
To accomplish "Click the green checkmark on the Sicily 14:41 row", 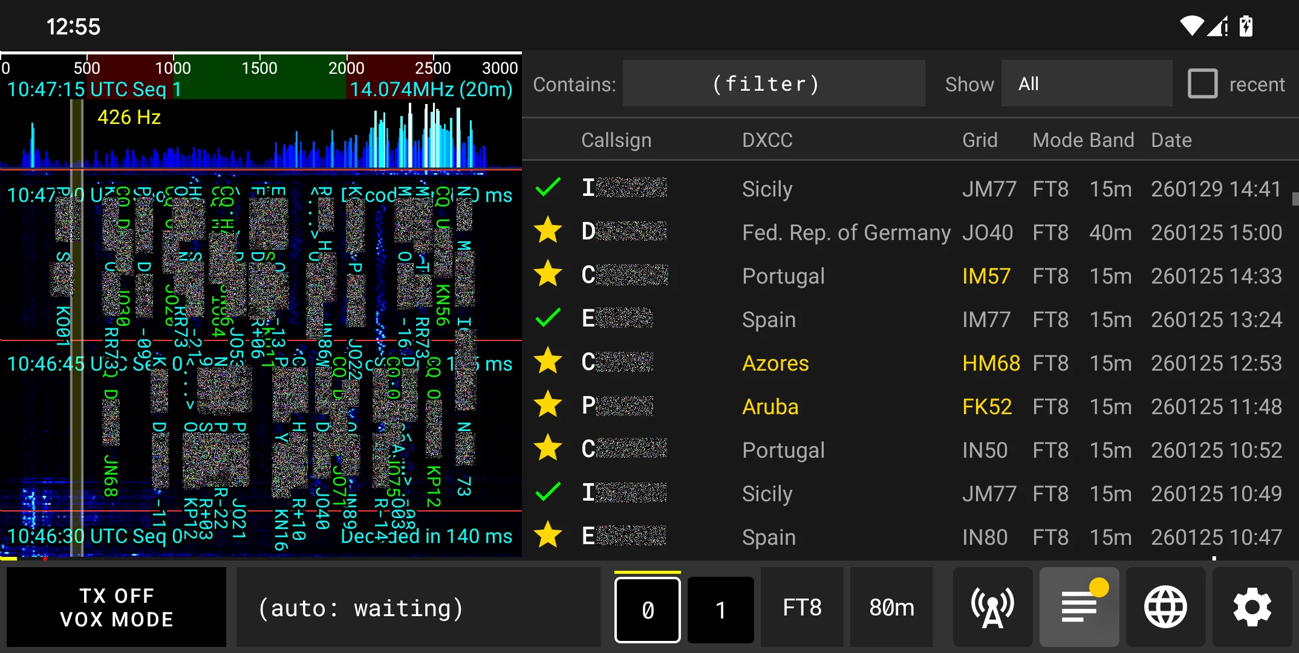I will click(x=548, y=188).
